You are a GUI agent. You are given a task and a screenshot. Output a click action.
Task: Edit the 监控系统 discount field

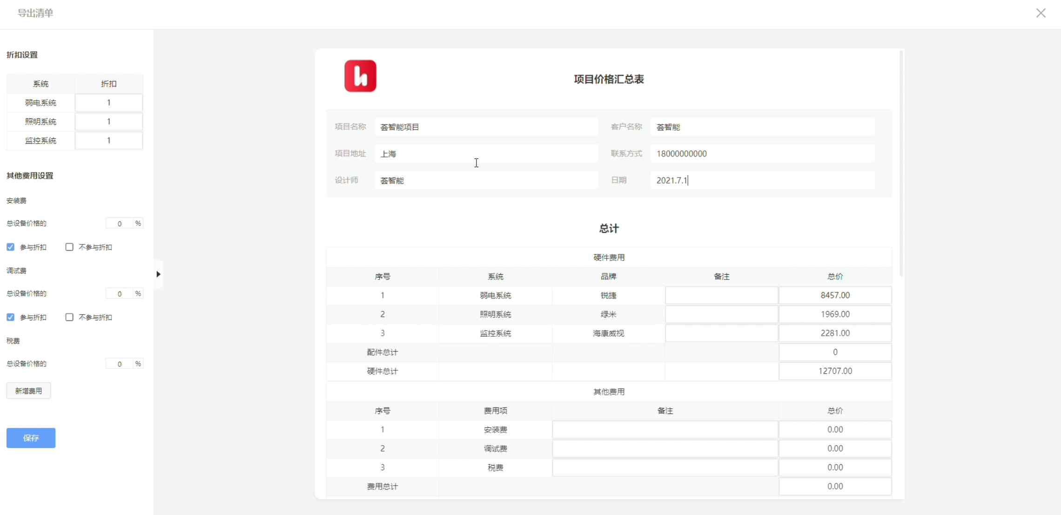[x=109, y=141]
